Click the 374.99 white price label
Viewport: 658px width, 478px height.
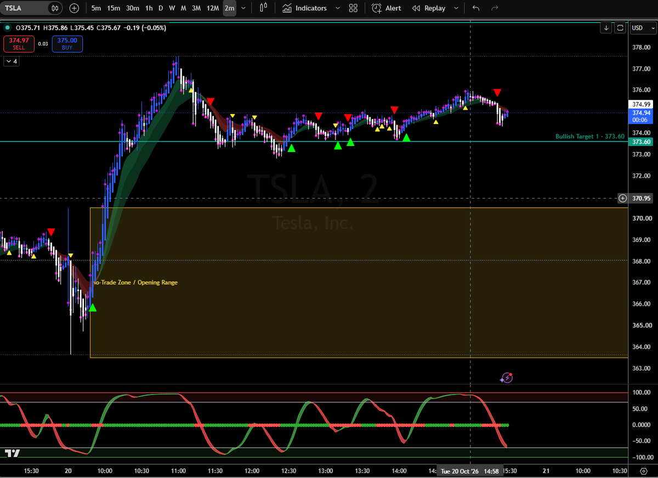(x=642, y=104)
